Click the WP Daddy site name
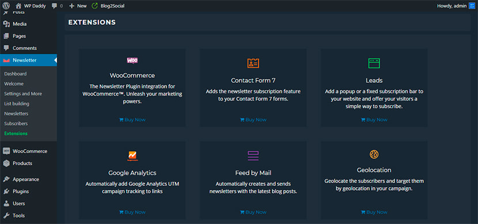The image size is (478, 224). [35, 6]
